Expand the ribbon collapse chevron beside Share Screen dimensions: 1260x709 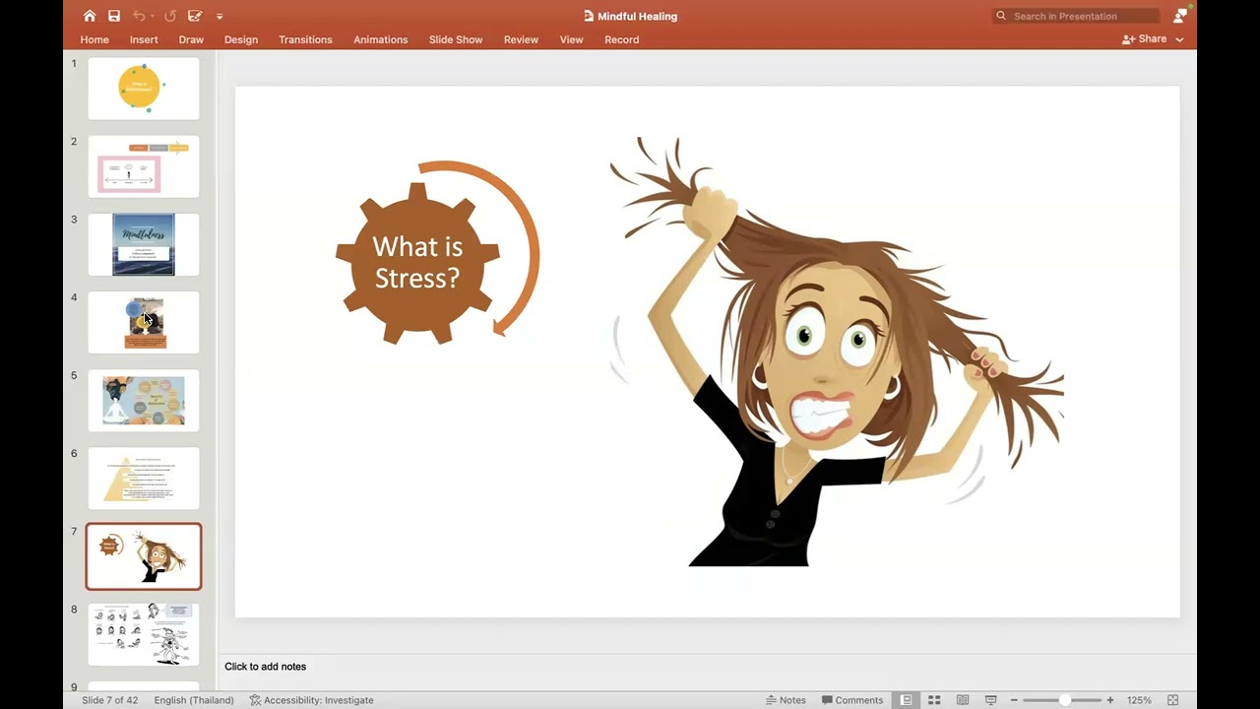(1179, 39)
